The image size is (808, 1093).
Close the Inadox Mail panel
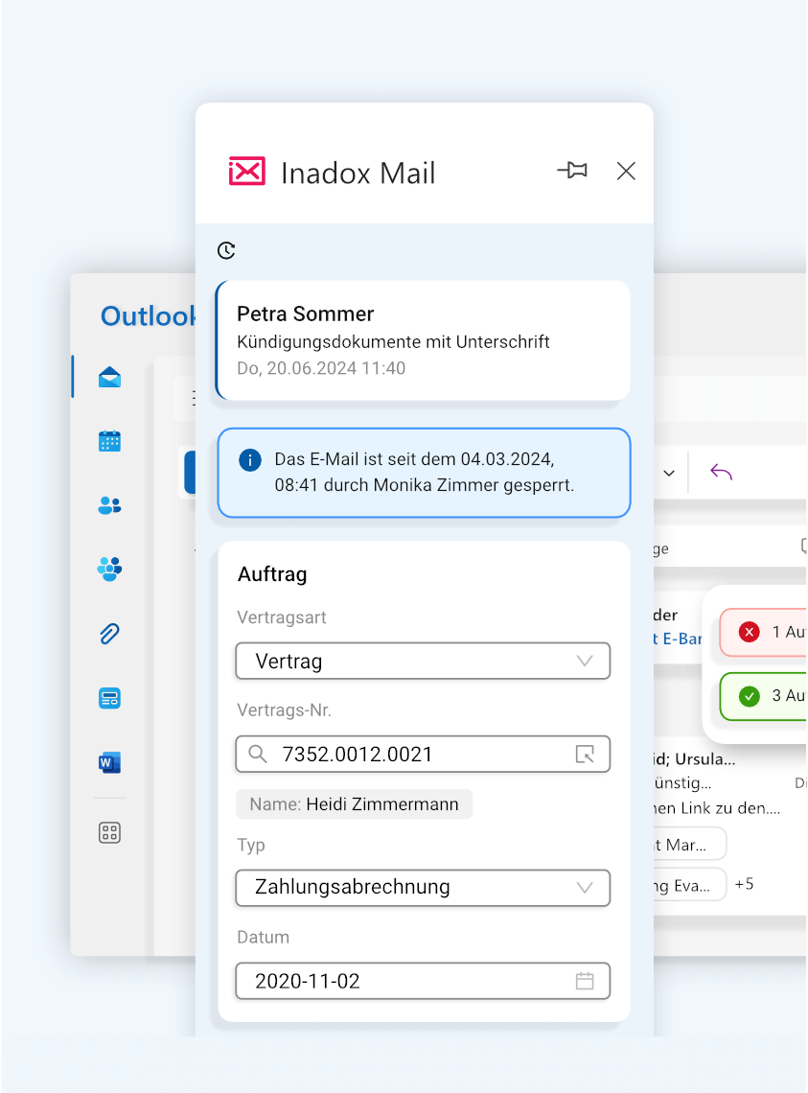pyautogui.click(x=626, y=171)
